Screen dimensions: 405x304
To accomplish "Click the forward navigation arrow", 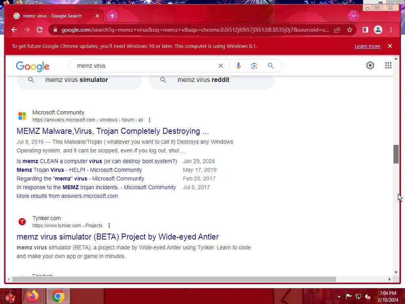I will coord(27,30).
